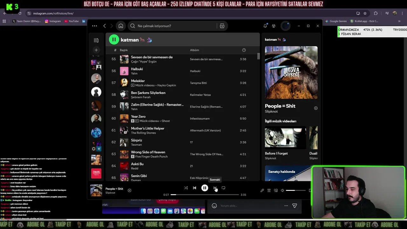Open browser extensions puzzle icon
Viewport: 407px width, 229px height.
pyautogui.click(x=376, y=13)
